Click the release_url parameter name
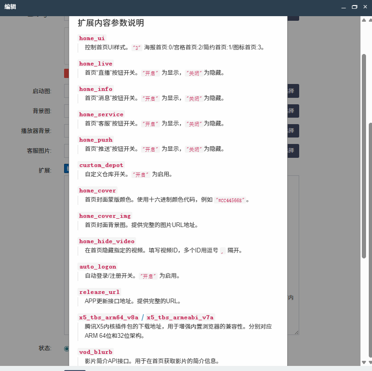 pos(99,292)
